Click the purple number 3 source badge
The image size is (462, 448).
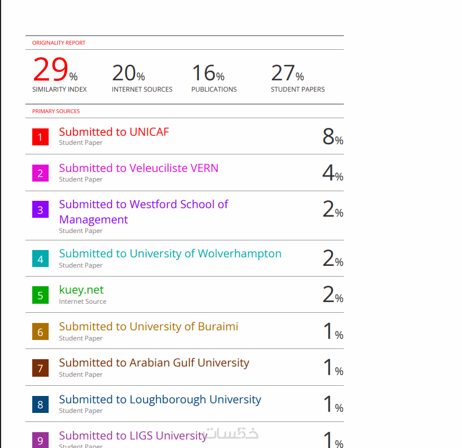pos(40,210)
